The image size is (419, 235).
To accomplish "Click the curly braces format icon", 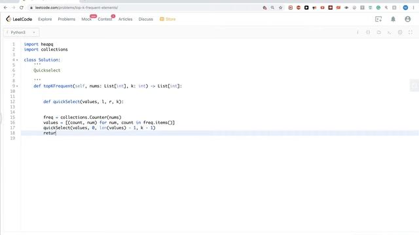I will (368, 33).
